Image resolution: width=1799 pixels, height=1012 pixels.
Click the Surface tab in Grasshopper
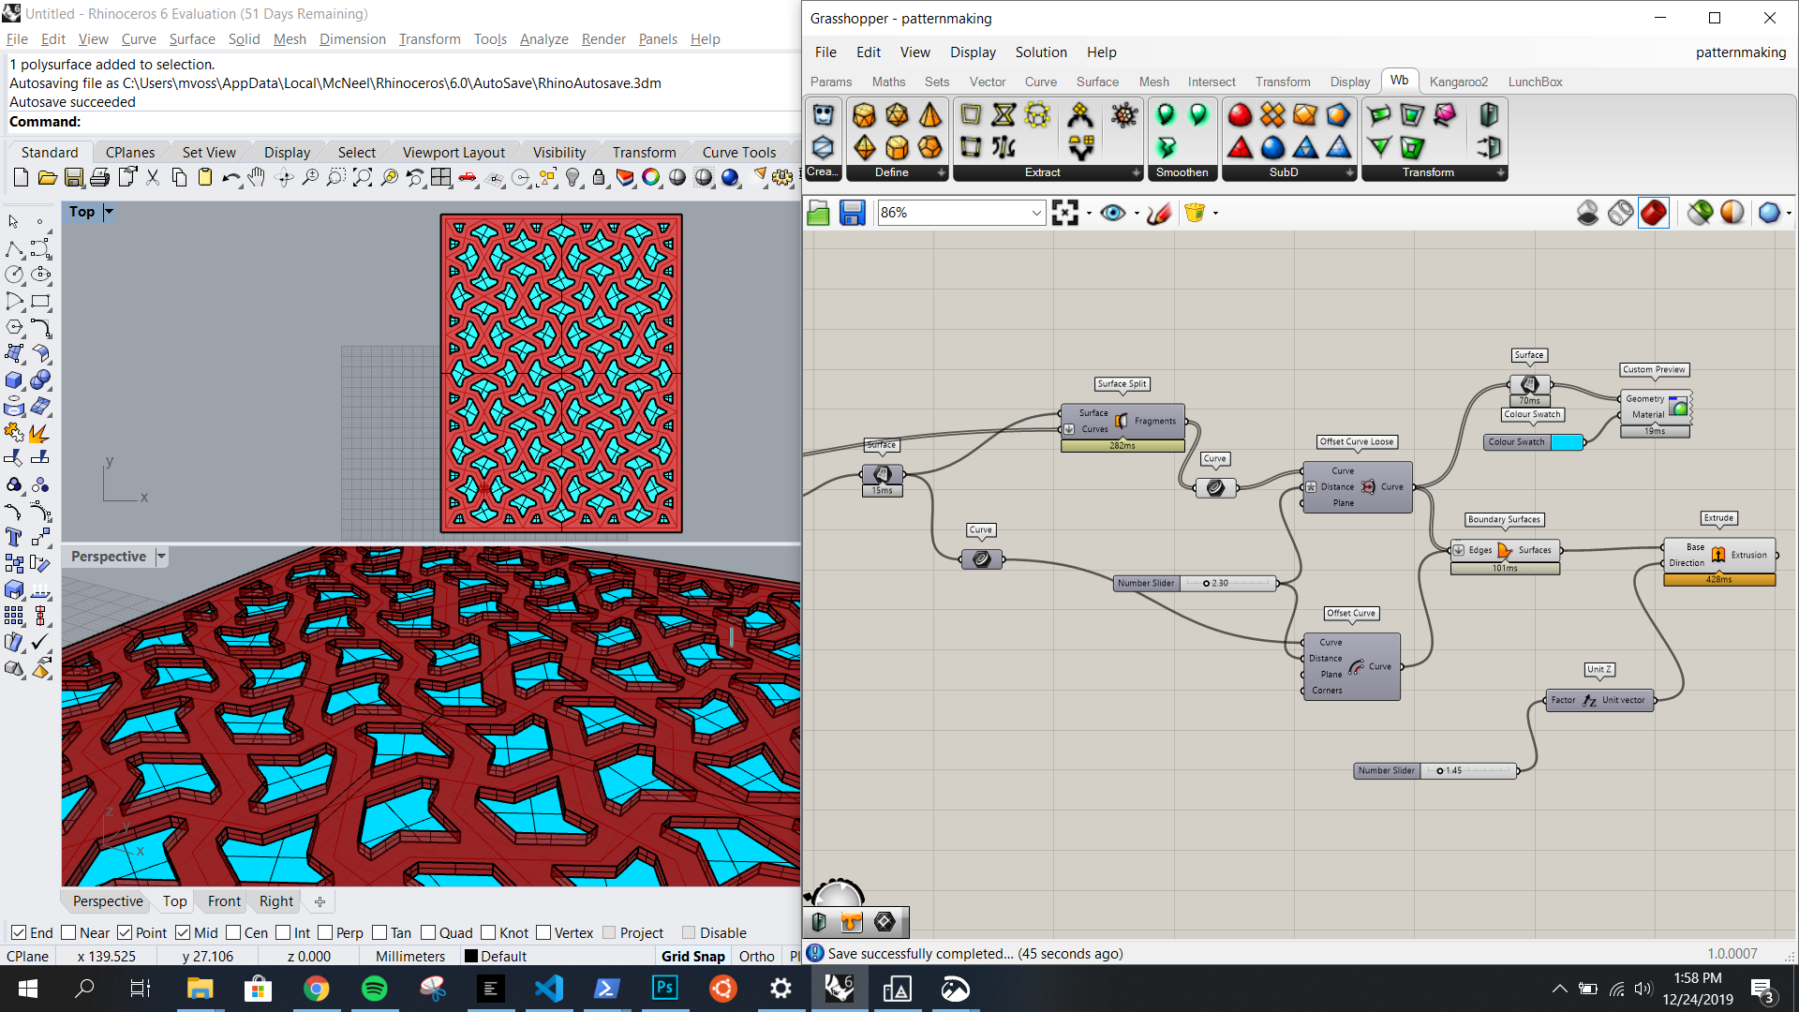(1097, 82)
